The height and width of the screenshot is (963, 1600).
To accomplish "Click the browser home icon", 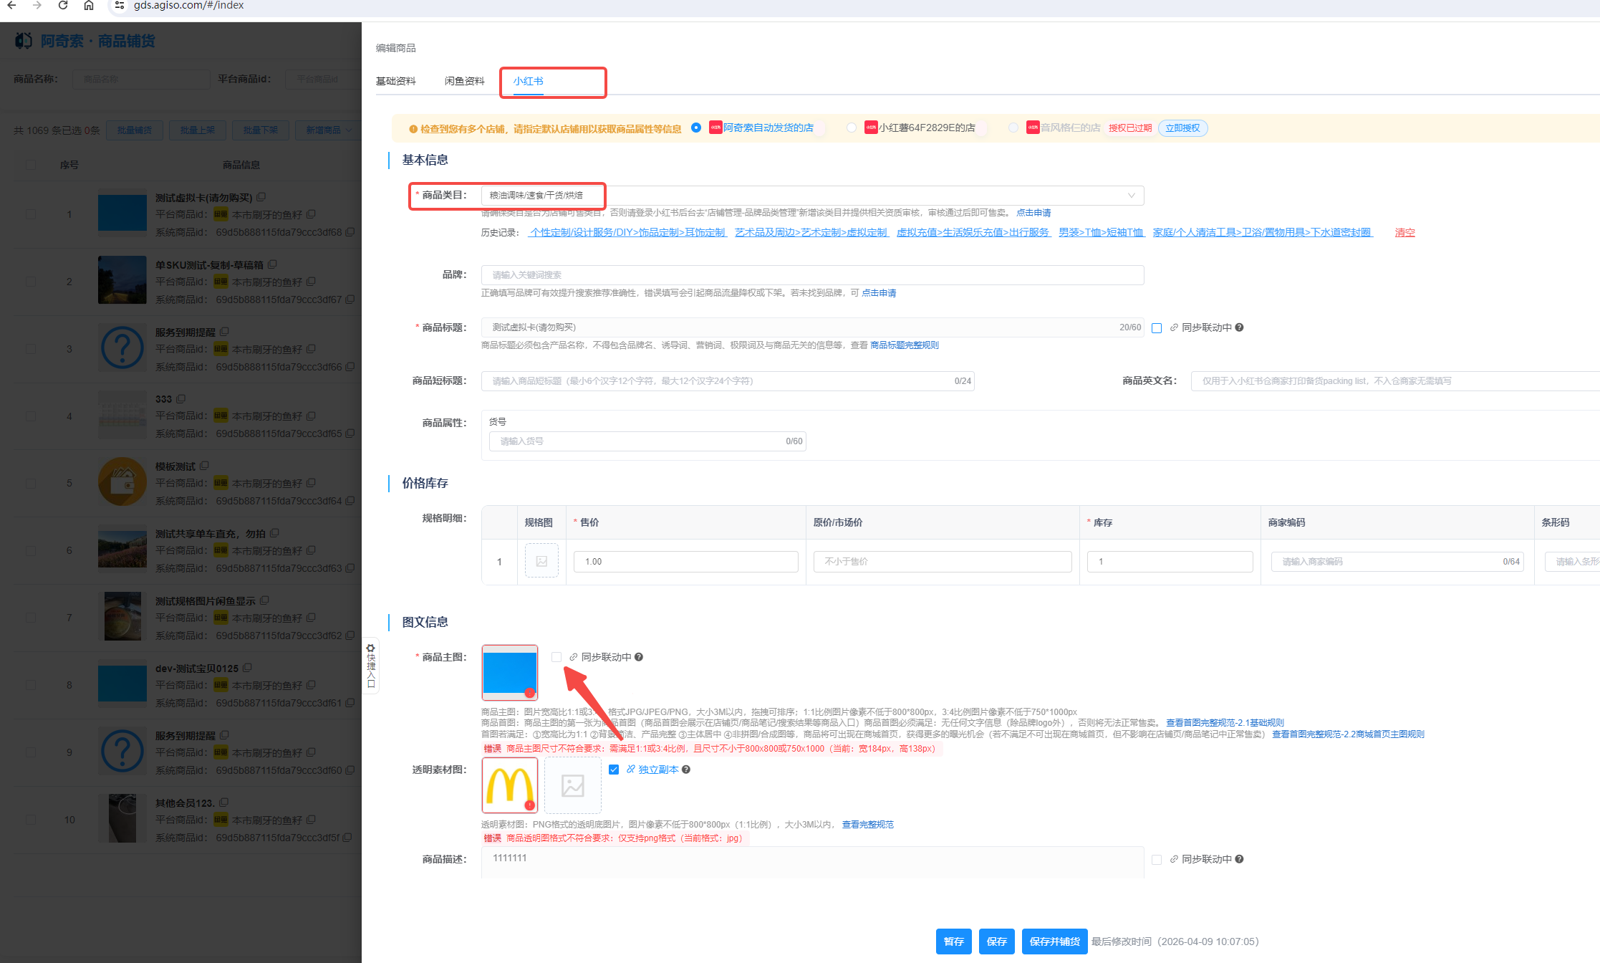I will (89, 6).
